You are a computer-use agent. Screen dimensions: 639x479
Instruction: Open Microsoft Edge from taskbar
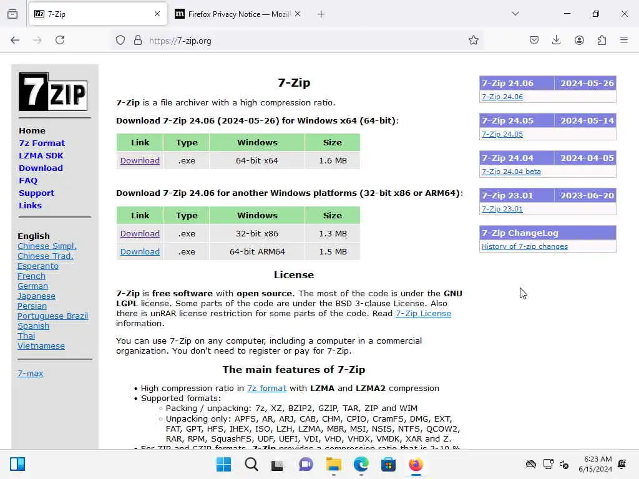pyautogui.click(x=361, y=464)
